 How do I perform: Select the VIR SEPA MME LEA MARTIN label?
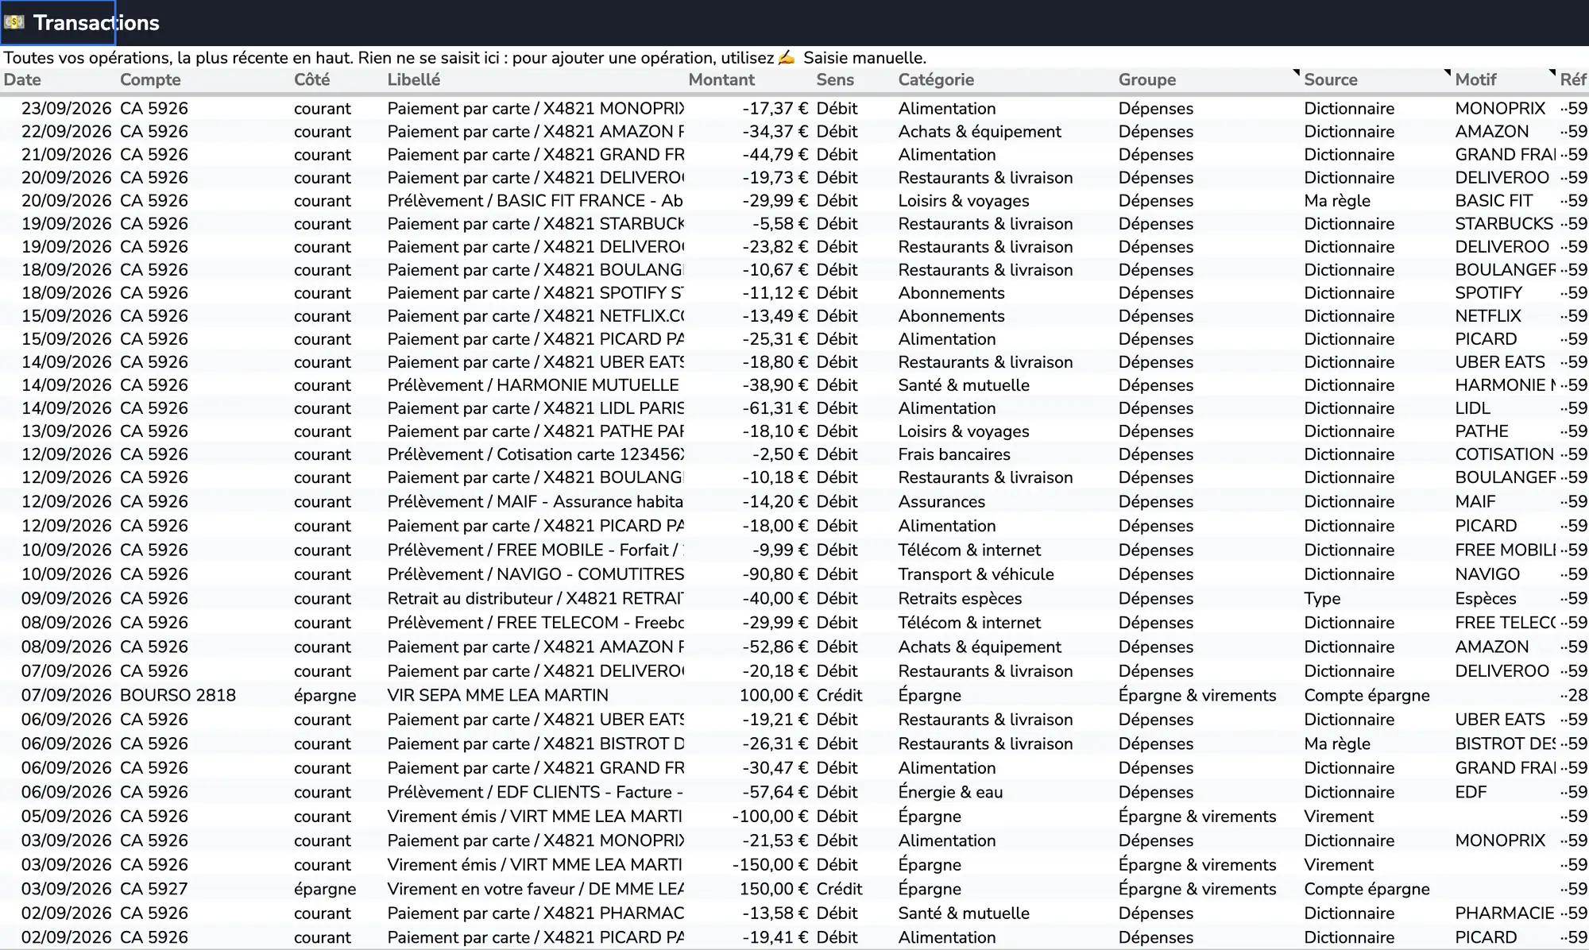[x=498, y=695]
